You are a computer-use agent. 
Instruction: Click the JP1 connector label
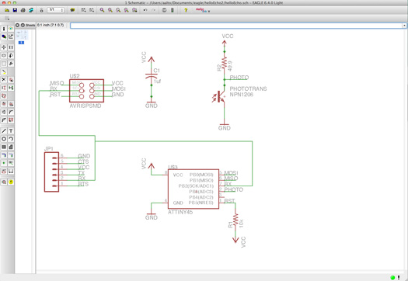[x=49, y=149]
